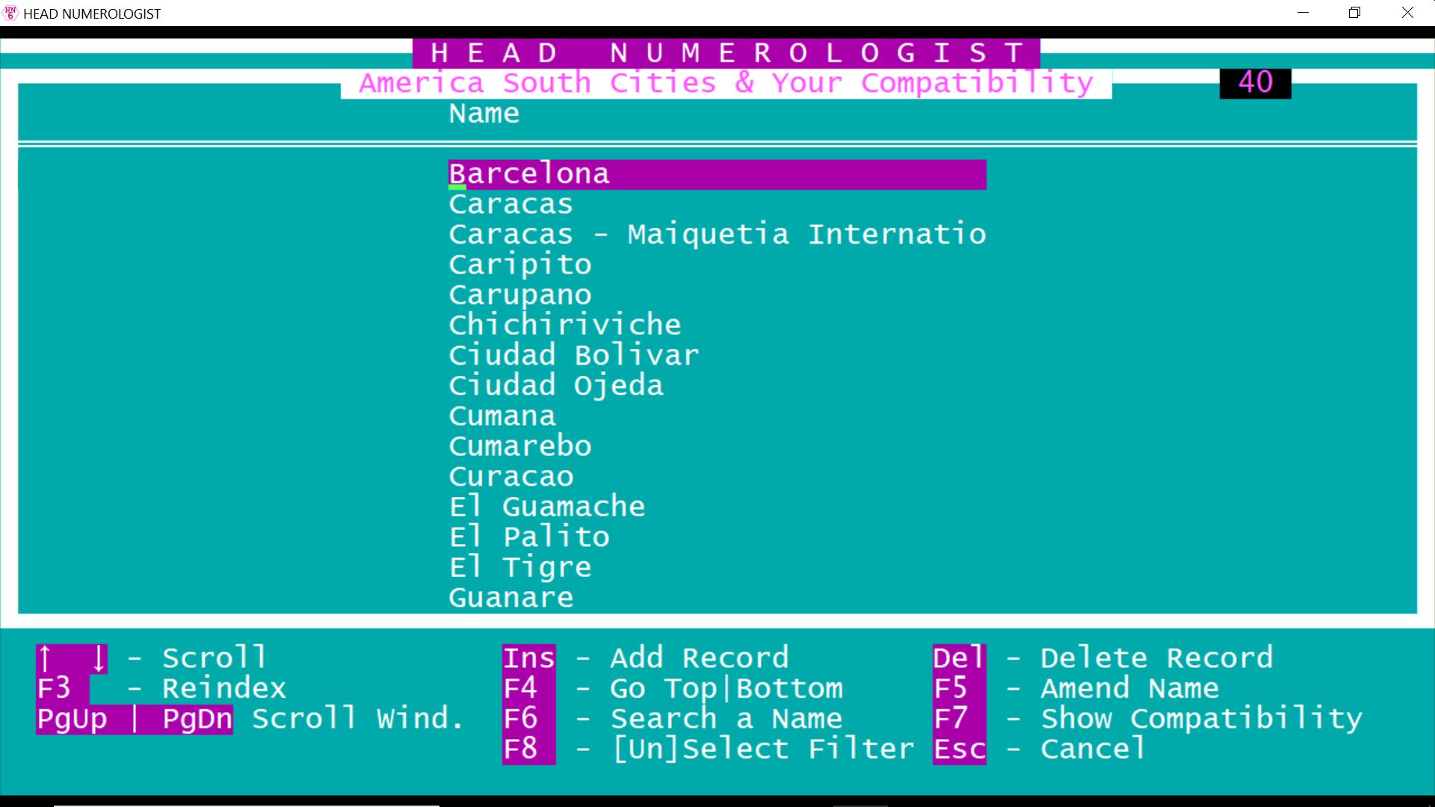This screenshot has height=807, width=1435.
Task: Click the app icon in the title bar
Action: point(10,13)
